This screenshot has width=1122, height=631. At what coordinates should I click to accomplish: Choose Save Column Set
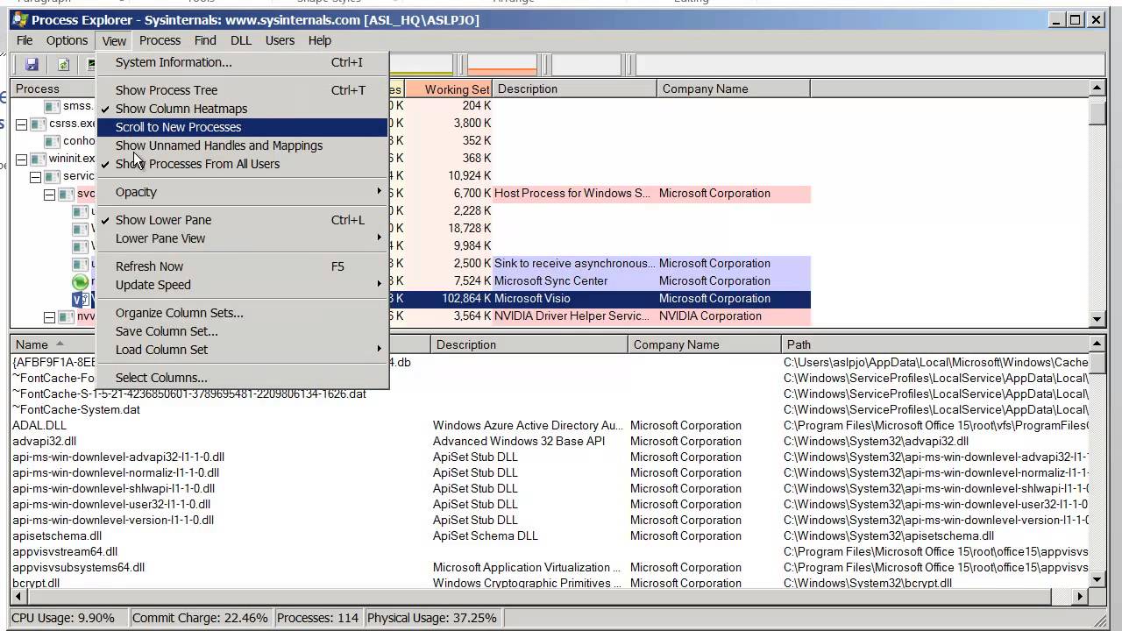point(242,331)
